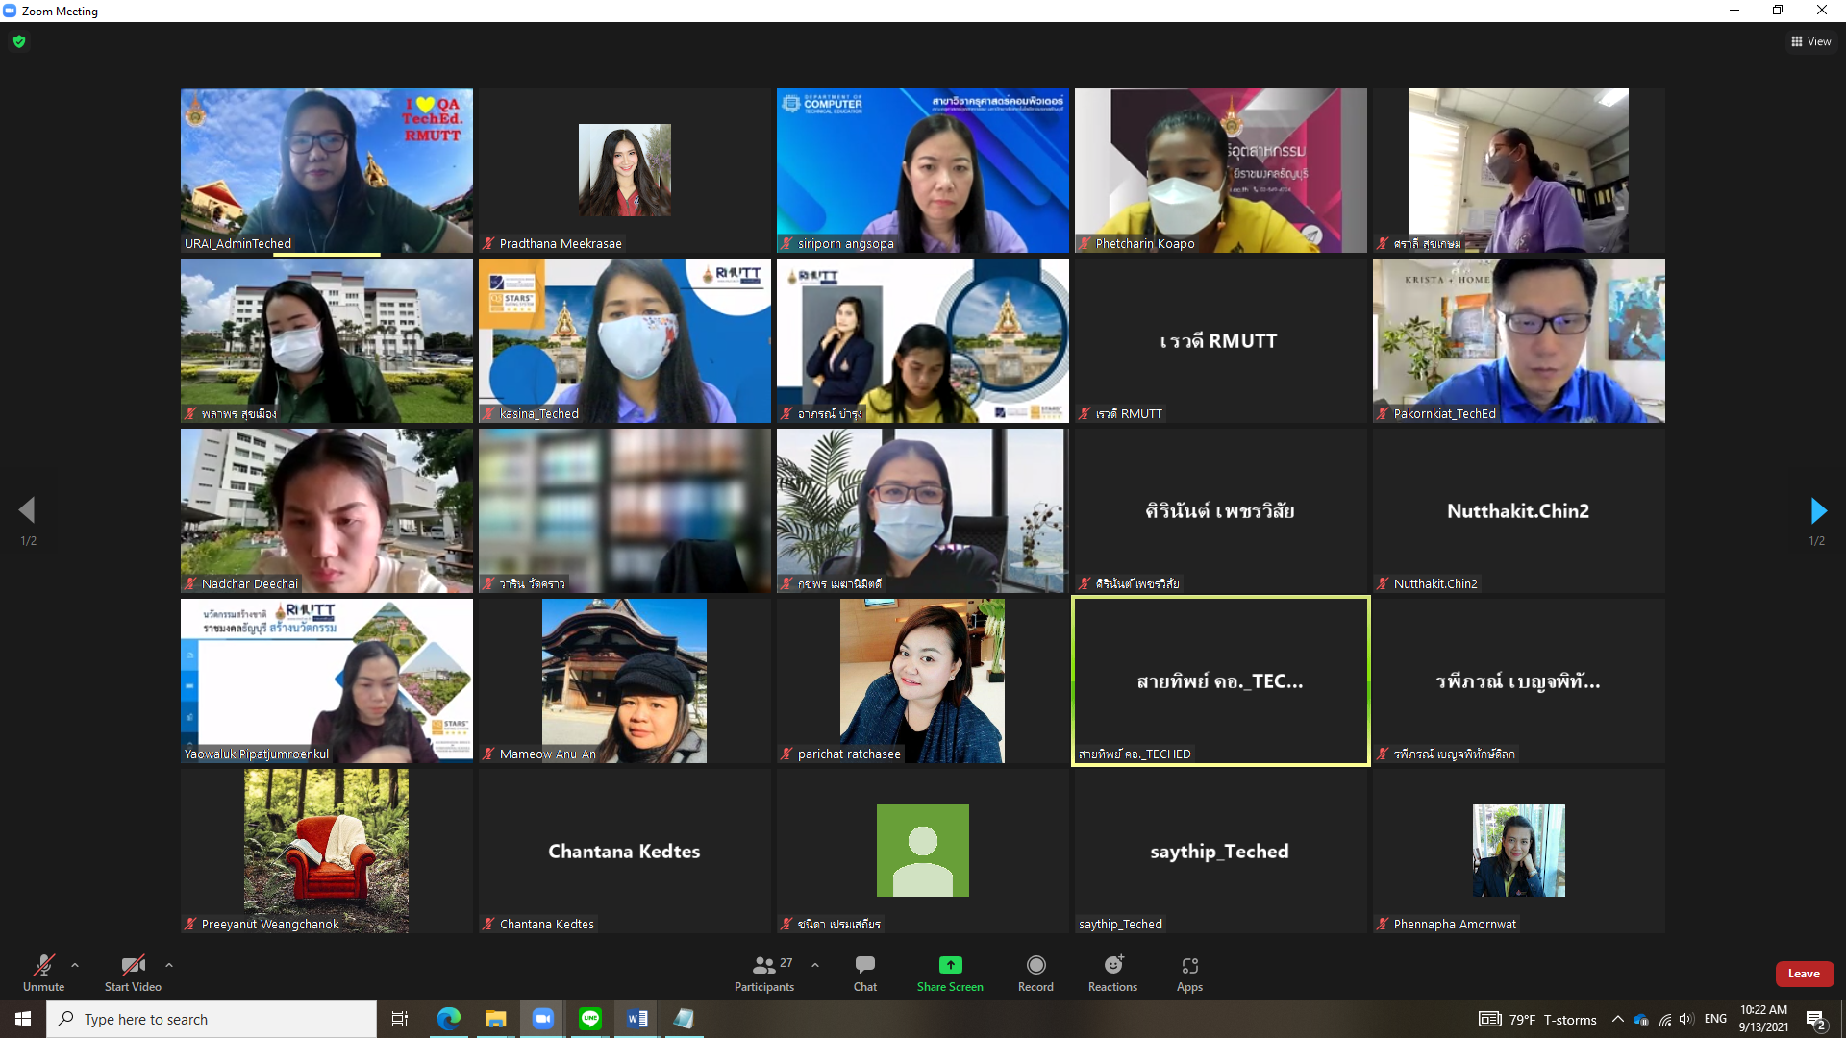Screen dimensions: 1846x1038
Task: Open the View layout menu
Action: point(1810,41)
